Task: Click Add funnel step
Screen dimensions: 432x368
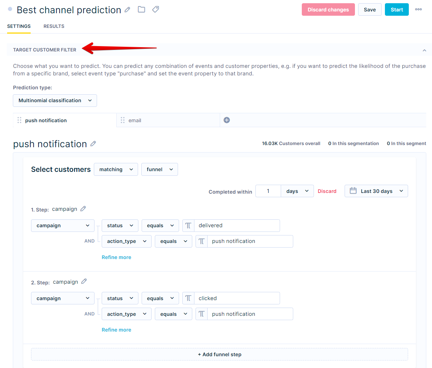Action: (219, 354)
